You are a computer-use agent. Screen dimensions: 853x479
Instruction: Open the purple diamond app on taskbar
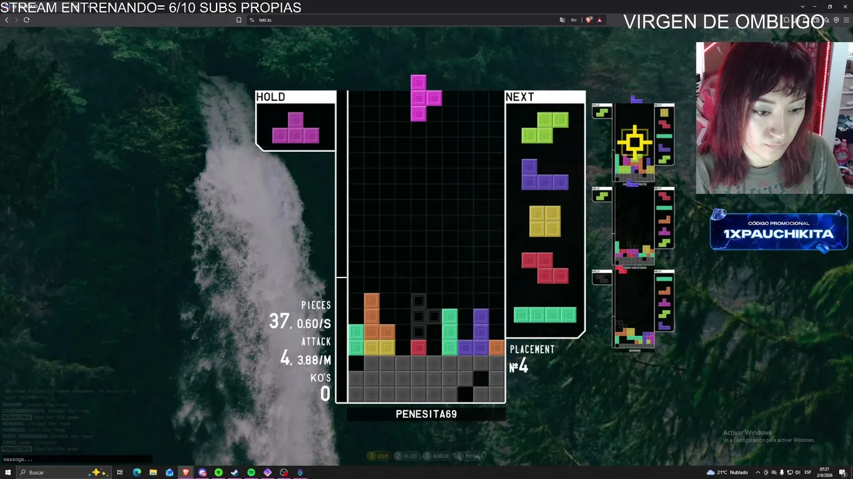(267, 472)
